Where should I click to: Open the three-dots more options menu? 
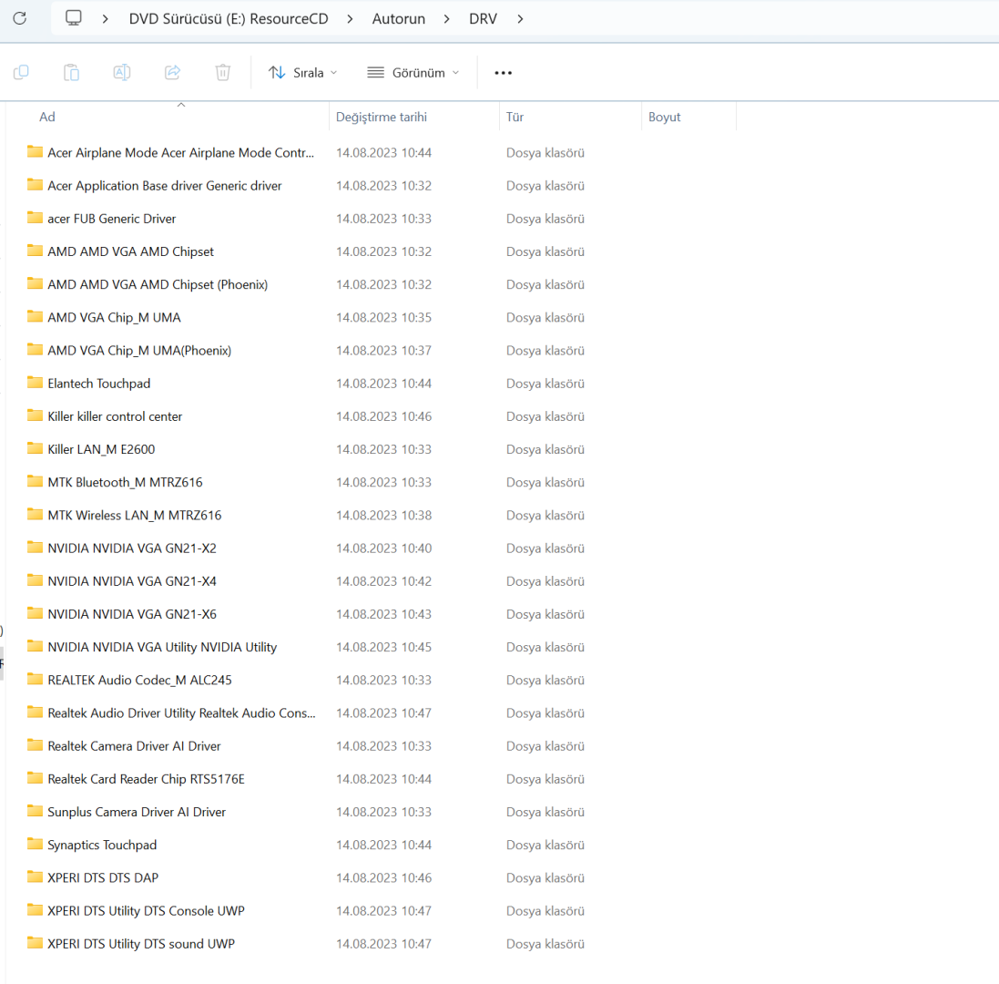(x=504, y=73)
